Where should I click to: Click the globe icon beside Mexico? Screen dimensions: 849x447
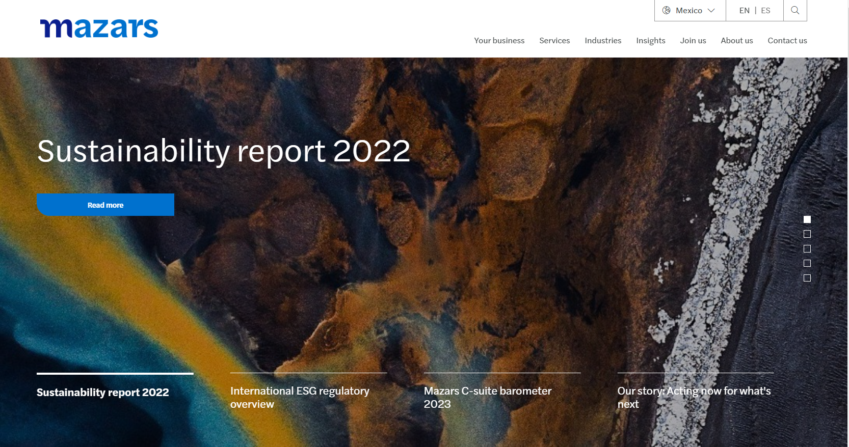[x=666, y=10]
